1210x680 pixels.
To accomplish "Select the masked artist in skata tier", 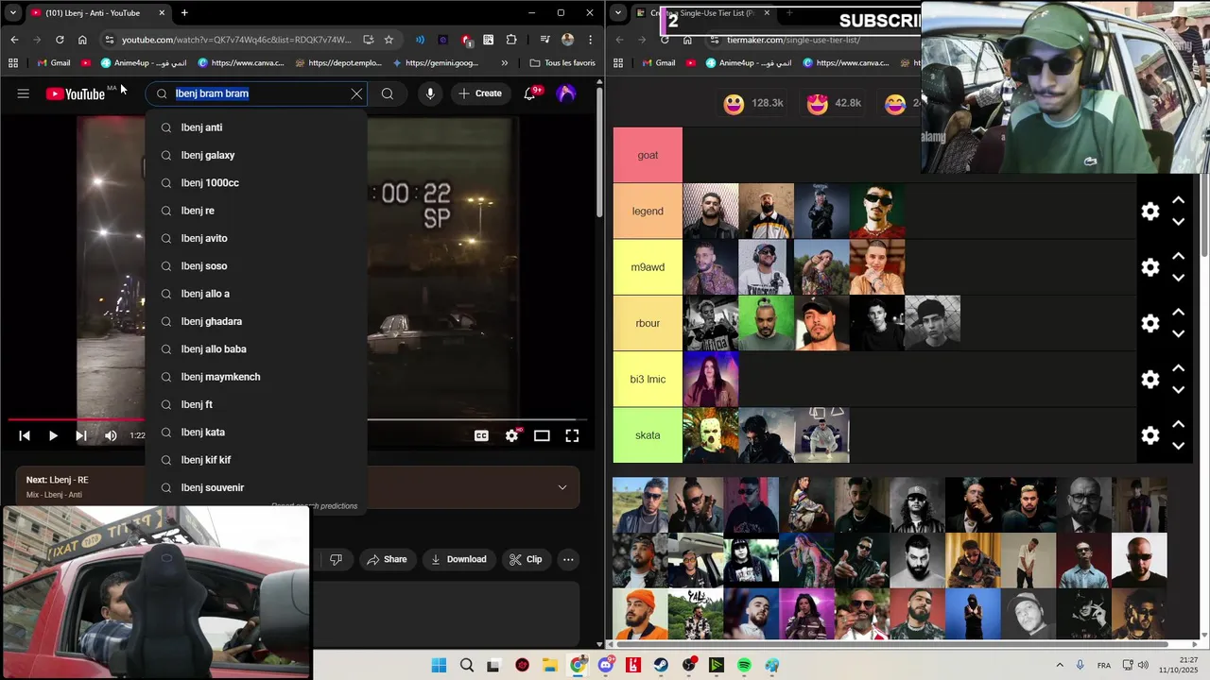I will tap(711, 435).
